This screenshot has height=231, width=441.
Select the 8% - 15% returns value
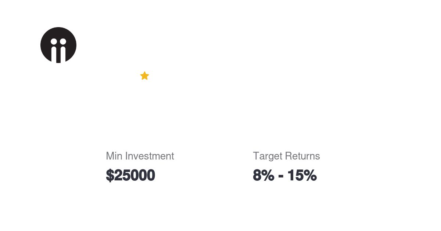284,175
